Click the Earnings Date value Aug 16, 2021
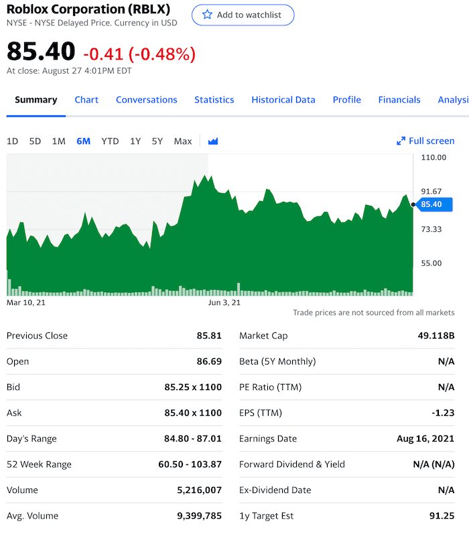 tap(425, 439)
